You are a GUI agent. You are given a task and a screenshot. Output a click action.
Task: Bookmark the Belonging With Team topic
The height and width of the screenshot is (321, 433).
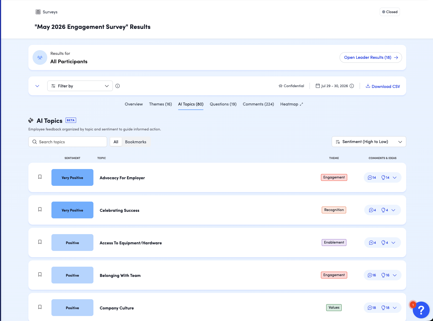click(x=40, y=275)
